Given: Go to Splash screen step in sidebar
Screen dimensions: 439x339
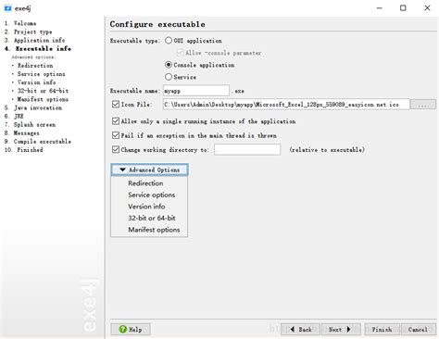Looking at the screenshot, I should point(34,125).
